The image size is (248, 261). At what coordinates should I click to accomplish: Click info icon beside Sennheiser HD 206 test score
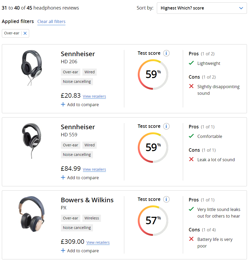(166, 53)
